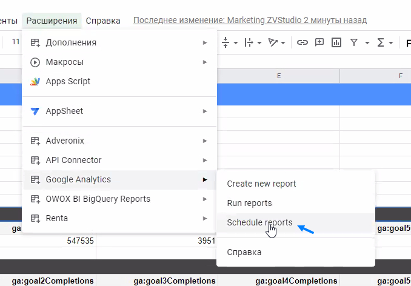Click the text rotation icon

[x=274, y=42]
